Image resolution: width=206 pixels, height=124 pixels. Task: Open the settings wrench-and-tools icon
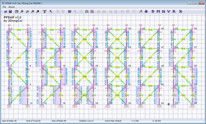tap(181, 12)
